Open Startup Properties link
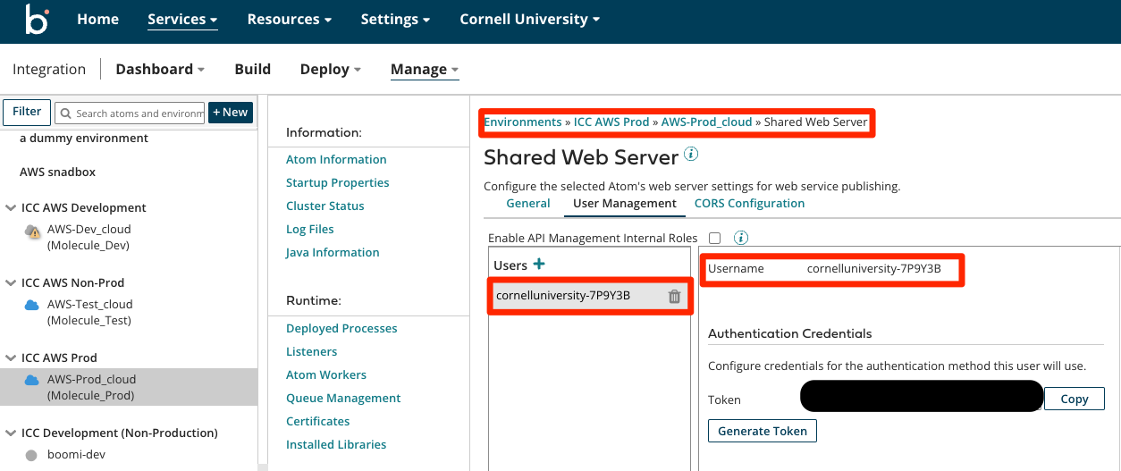This screenshot has width=1121, height=471. point(338,182)
